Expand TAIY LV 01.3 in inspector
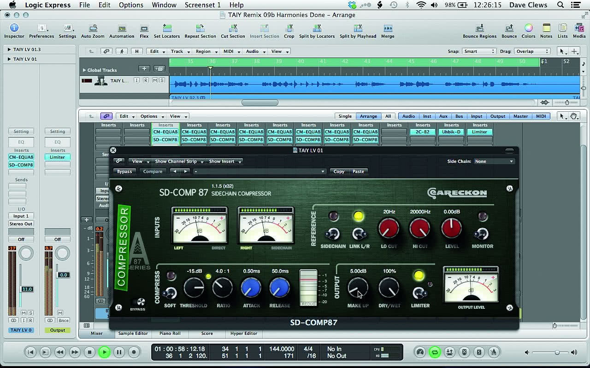The image size is (590, 368). tap(9, 49)
